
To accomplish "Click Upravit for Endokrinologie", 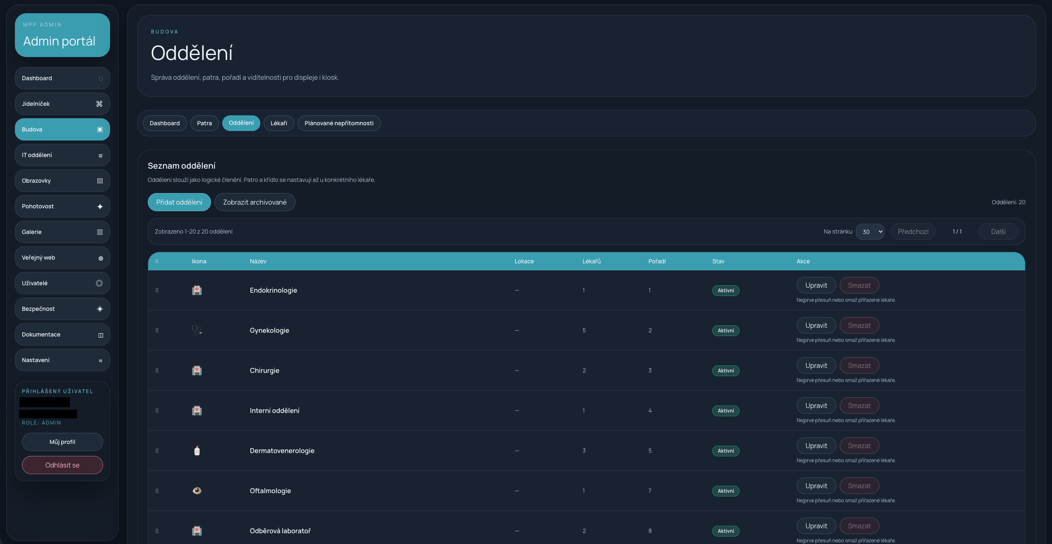I will click(816, 285).
